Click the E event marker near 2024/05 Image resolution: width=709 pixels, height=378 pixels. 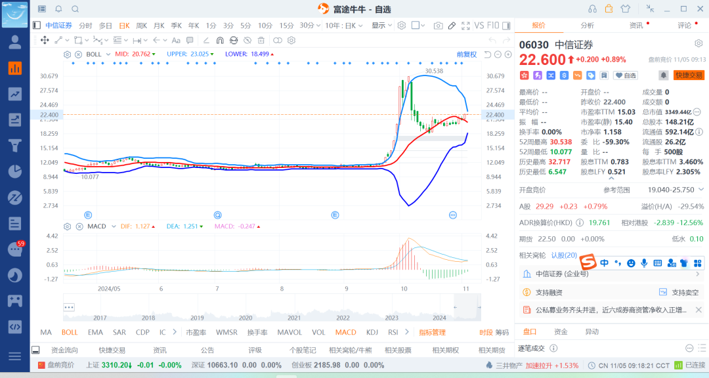pos(88,215)
